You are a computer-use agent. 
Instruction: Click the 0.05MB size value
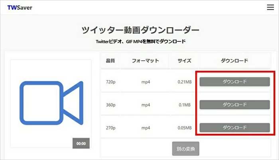(185, 128)
